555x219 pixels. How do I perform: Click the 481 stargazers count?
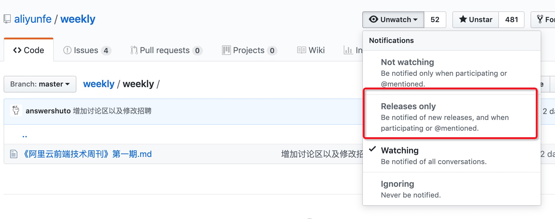pyautogui.click(x=511, y=20)
